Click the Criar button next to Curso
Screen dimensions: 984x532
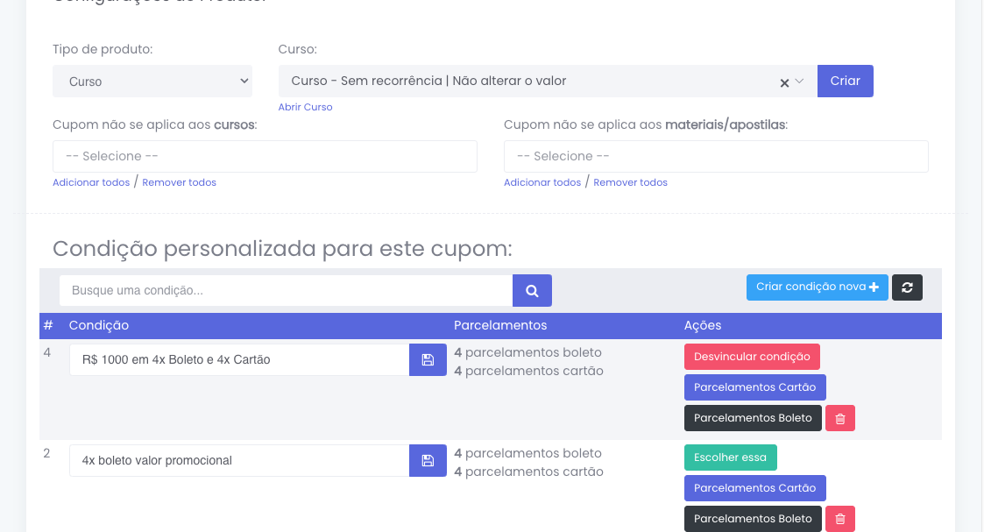(x=845, y=81)
